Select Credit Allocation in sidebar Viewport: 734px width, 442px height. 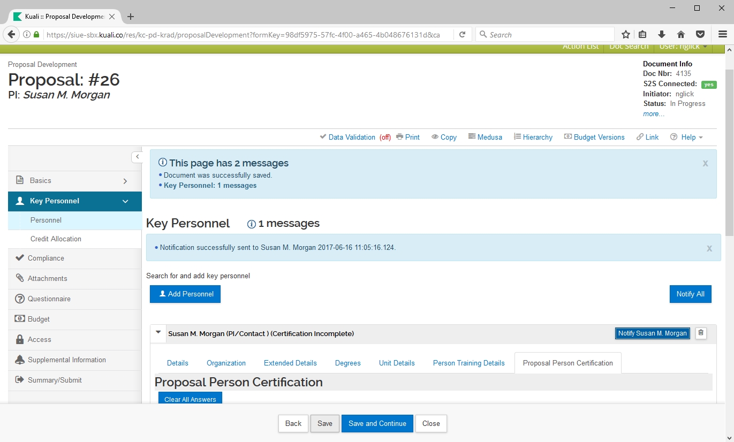point(56,239)
